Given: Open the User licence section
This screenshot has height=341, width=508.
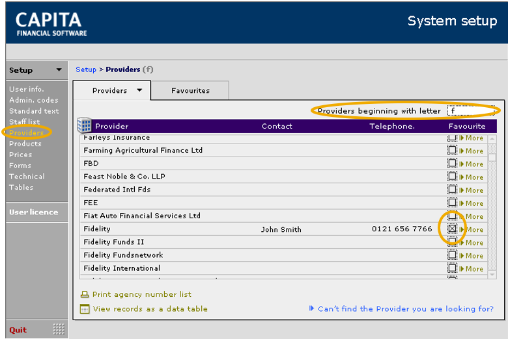Looking at the screenshot, I should click(x=34, y=212).
